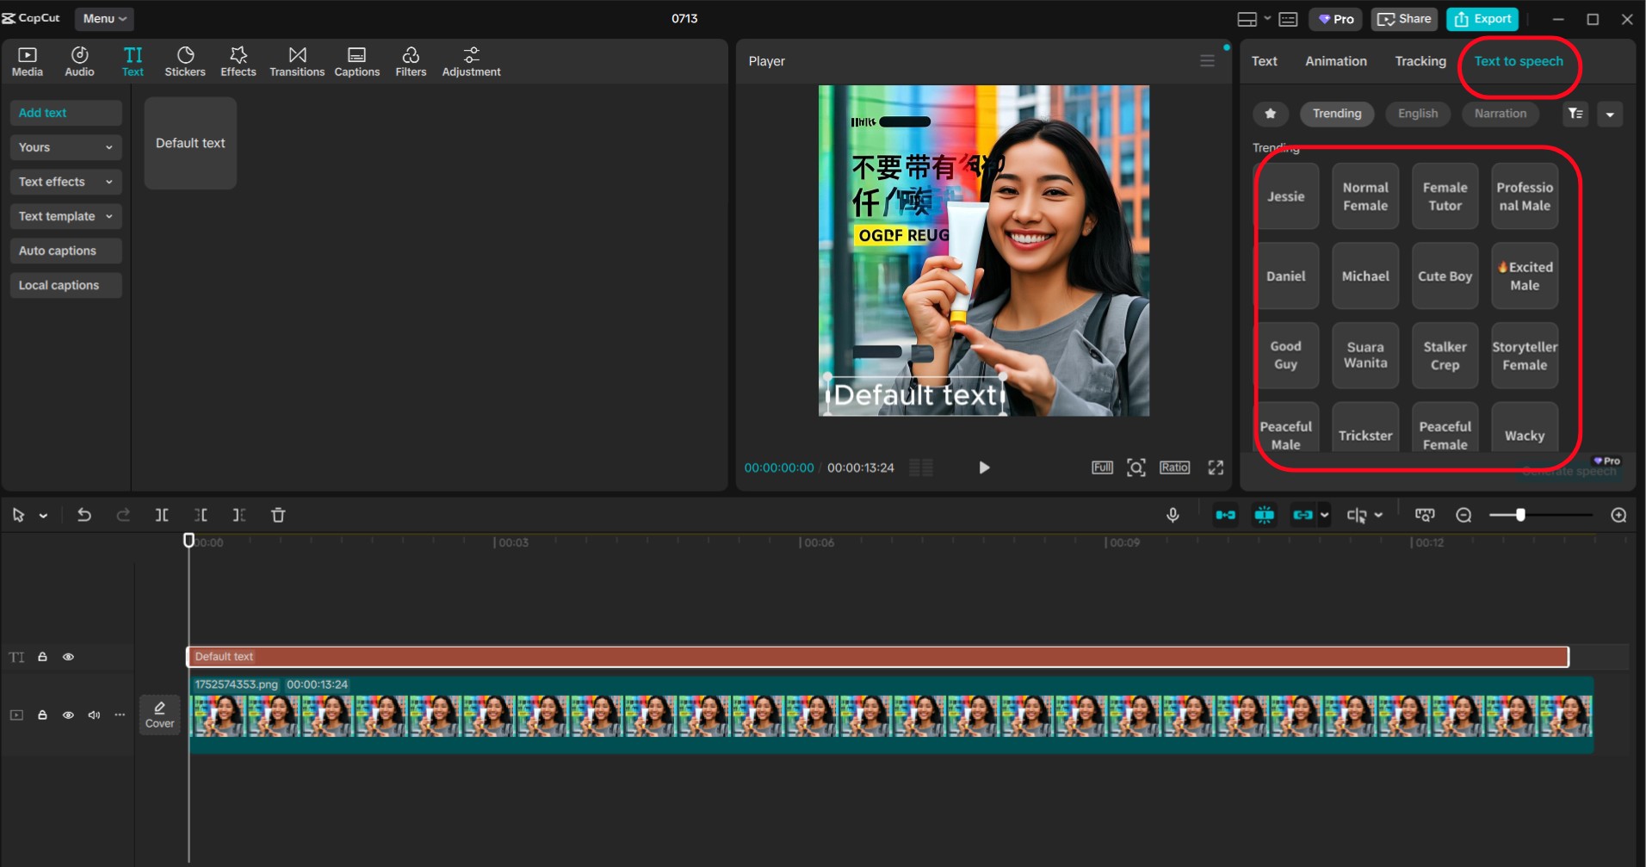The height and width of the screenshot is (867, 1646).
Task: Open the Menu dropdown
Action: click(x=104, y=19)
